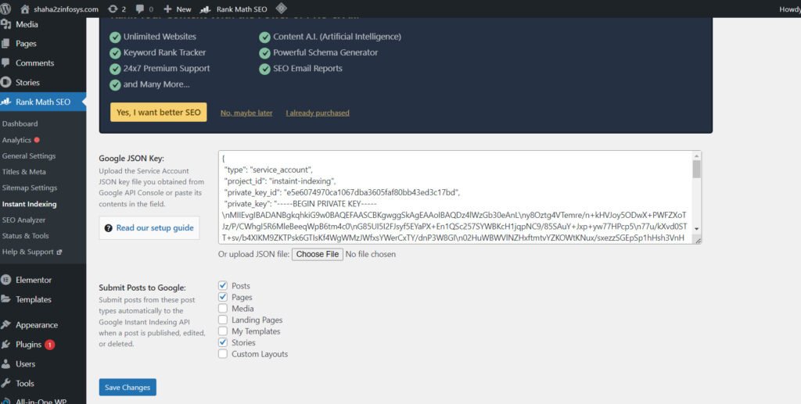Click the Templates folder icon
The height and width of the screenshot is (404, 801).
point(5,299)
